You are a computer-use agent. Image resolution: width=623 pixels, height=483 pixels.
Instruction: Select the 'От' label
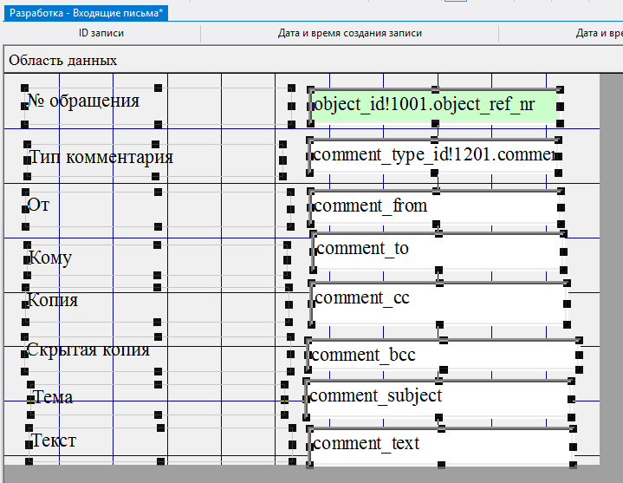click(x=39, y=206)
